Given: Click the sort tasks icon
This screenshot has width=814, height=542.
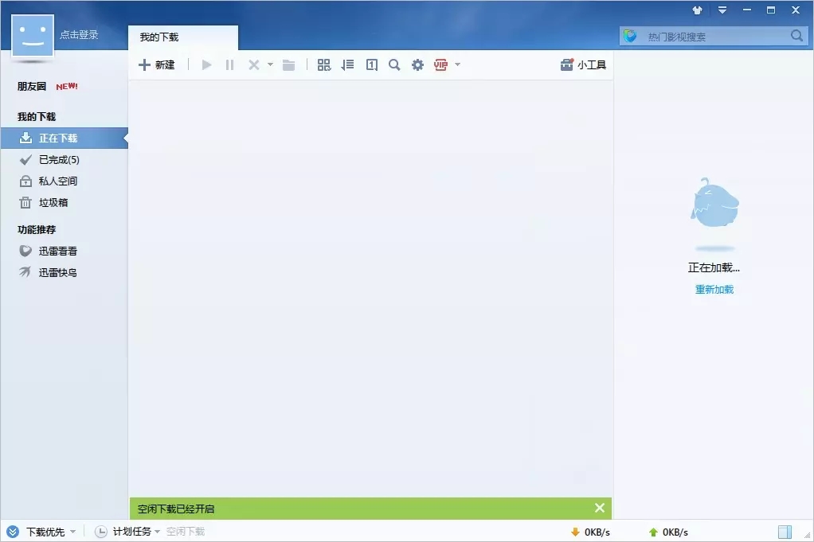Looking at the screenshot, I should pyautogui.click(x=347, y=64).
